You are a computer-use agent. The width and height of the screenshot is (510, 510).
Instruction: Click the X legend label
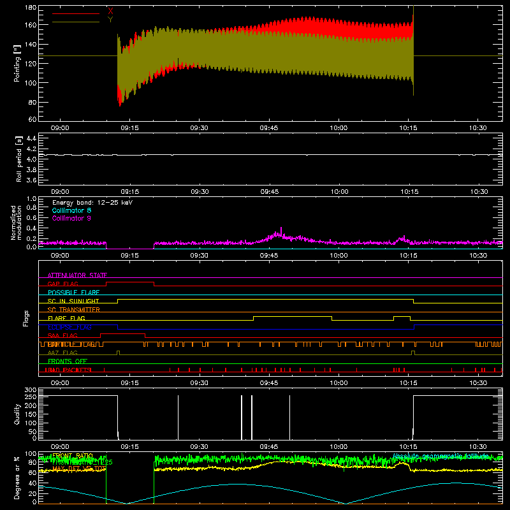pyautogui.click(x=110, y=11)
